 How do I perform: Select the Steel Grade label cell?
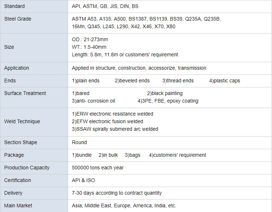(18, 19)
